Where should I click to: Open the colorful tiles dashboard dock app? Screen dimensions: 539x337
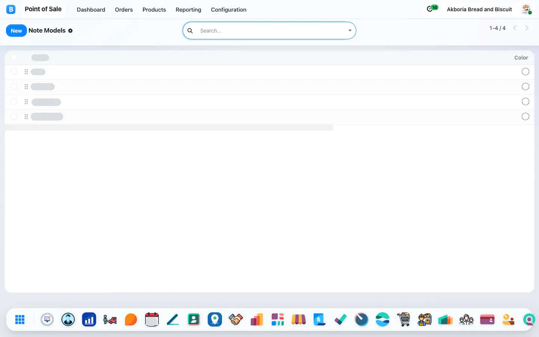(278, 319)
